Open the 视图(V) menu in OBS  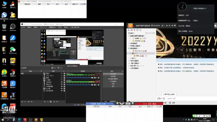[36, 27]
